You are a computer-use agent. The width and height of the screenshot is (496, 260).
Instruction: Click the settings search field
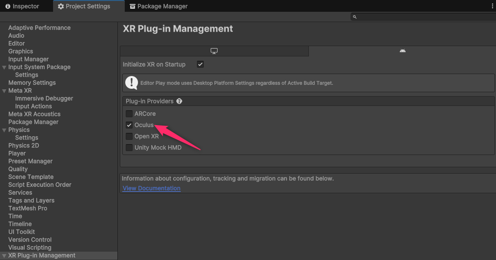click(422, 17)
